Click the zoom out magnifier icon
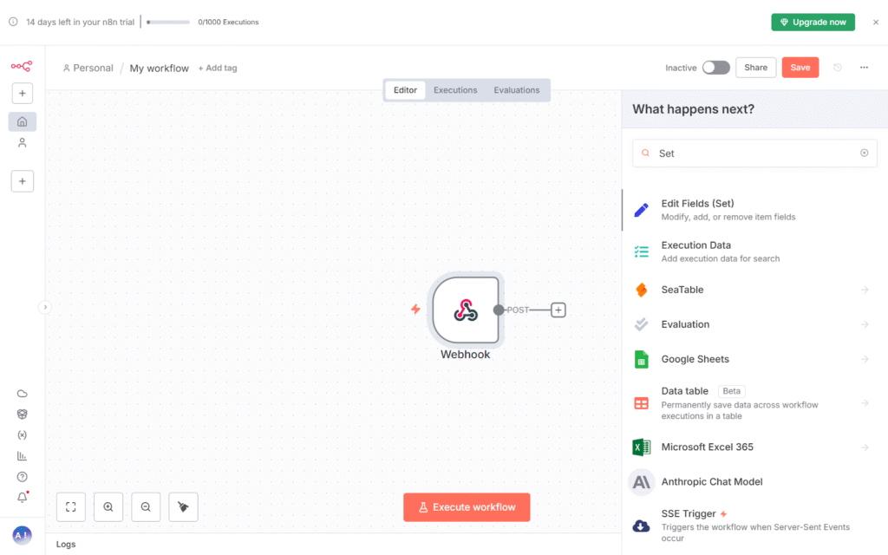The width and height of the screenshot is (888, 555). [146, 507]
